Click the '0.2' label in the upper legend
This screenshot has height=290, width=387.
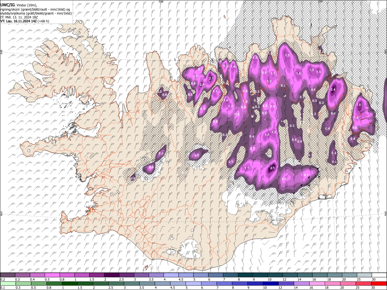point(2,279)
